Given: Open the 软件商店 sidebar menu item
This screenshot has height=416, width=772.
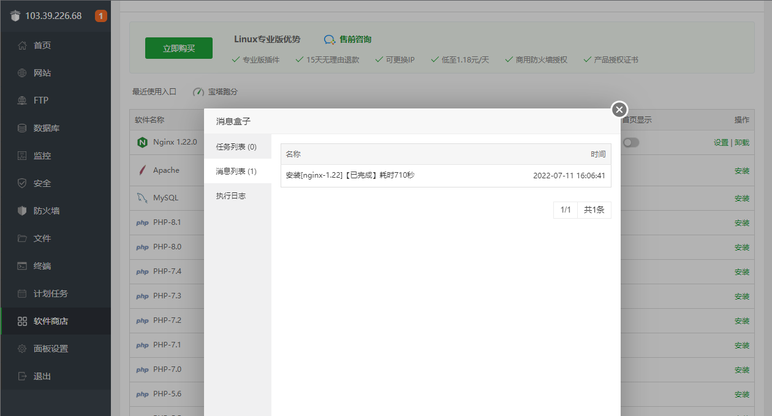Looking at the screenshot, I should (55, 321).
